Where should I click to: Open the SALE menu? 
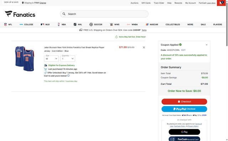203,25
